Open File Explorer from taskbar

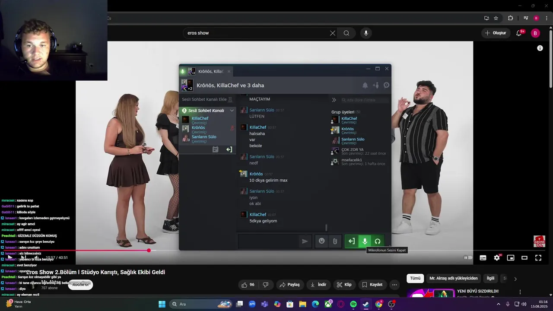302,304
